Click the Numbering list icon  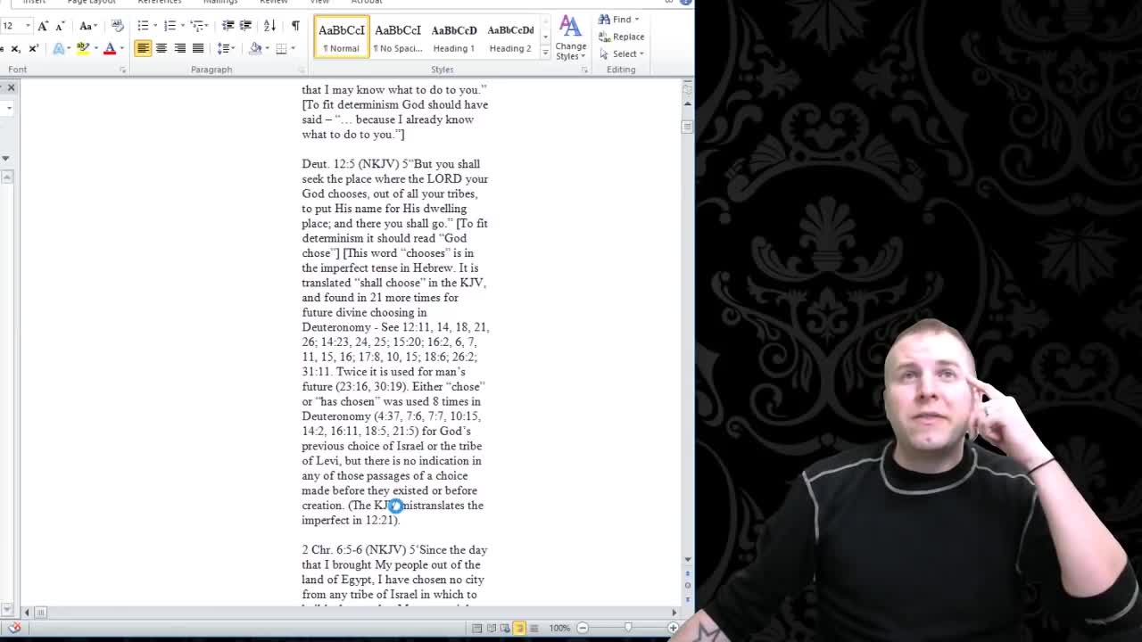170,26
